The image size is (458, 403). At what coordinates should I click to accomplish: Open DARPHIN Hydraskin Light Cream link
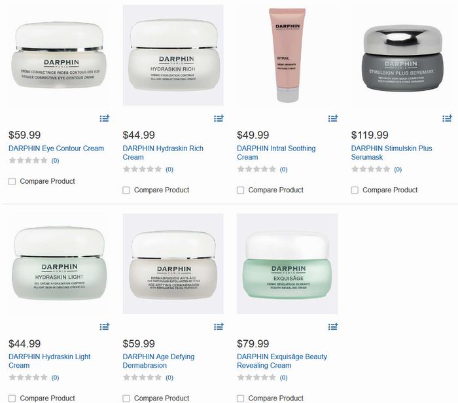click(49, 361)
